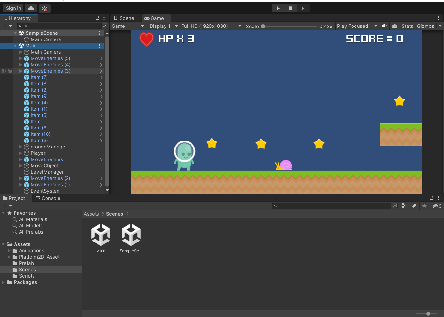Screen dimensions: 444x317
Task: Switch to the Scene tab
Action: click(125, 18)
